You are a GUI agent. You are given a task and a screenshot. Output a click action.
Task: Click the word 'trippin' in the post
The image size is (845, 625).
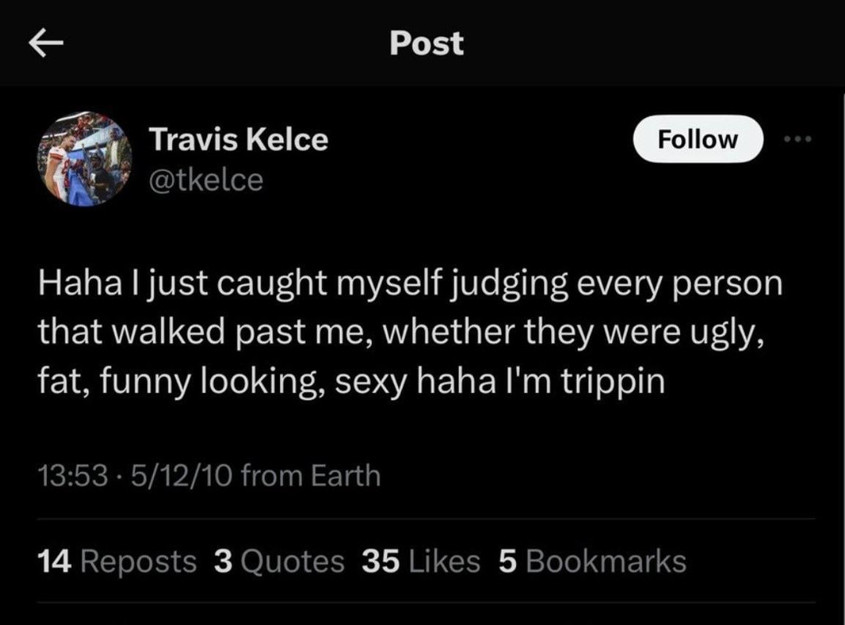click(x=613, y=382)
